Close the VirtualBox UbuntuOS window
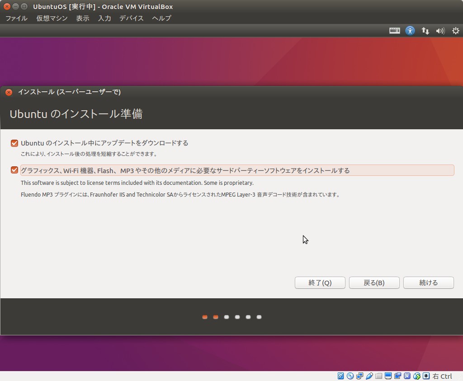The height and width of the screenshot is (381, 463). pyautogui.click(x=7, y=6)
